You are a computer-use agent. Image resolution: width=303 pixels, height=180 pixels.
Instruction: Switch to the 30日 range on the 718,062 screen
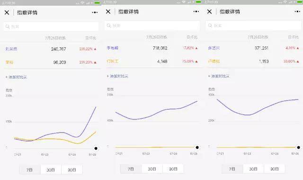[152, 169]
